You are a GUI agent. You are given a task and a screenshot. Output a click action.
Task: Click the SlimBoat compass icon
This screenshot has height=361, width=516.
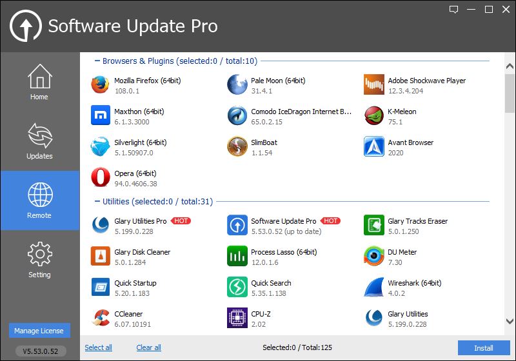[237, 146]
